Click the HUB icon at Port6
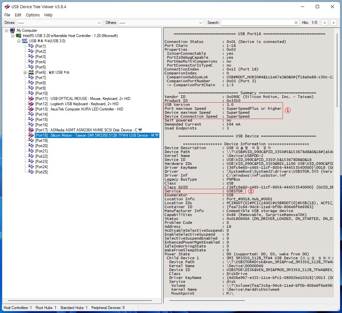Image resolution: width=342 pixels, height=313 pixels. click(x=31, y=72)
